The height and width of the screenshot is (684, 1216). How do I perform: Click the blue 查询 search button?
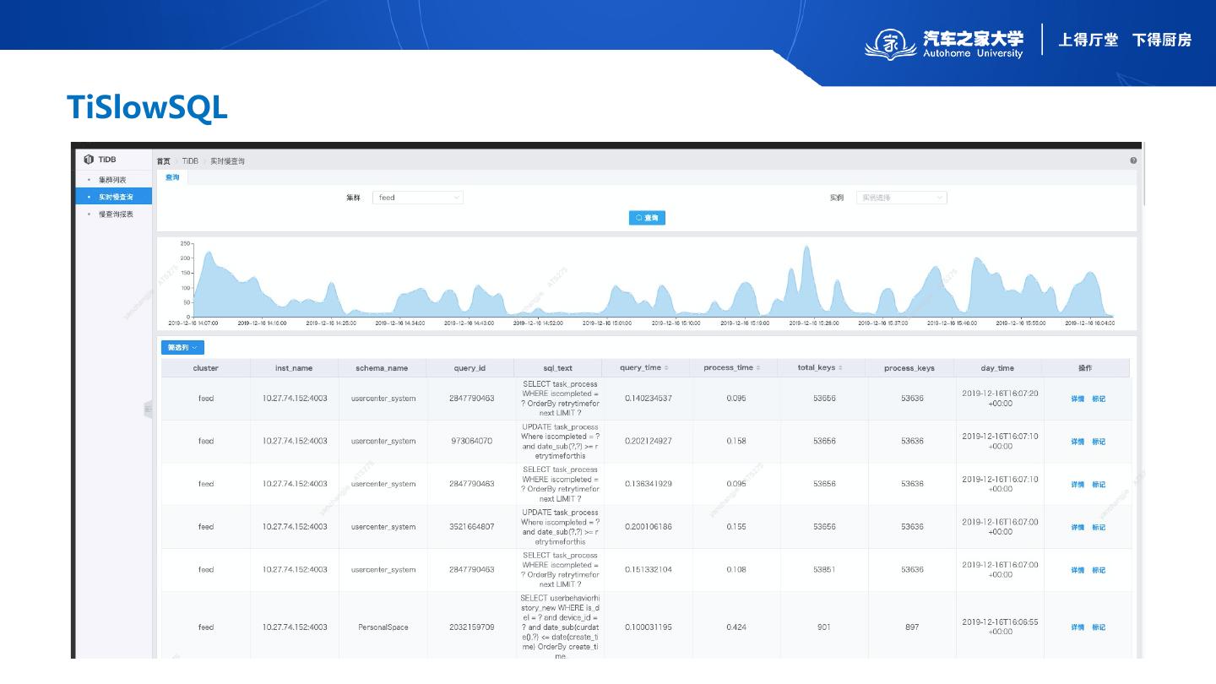(647, 218)
